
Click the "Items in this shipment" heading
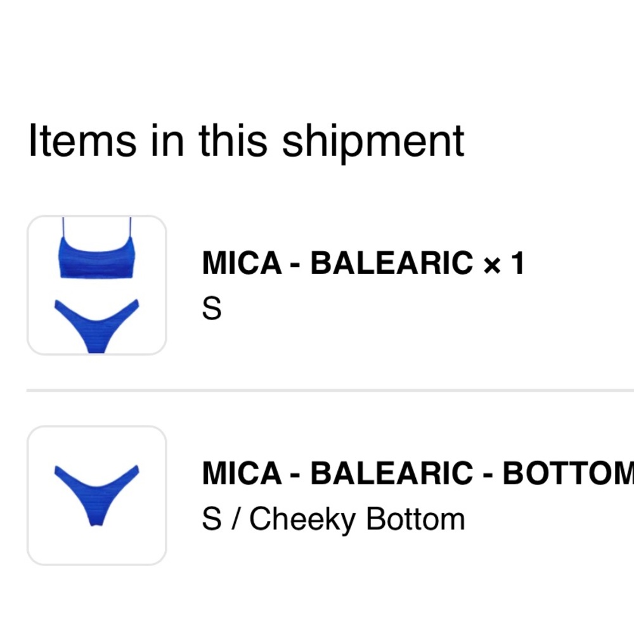pos(246,141)
